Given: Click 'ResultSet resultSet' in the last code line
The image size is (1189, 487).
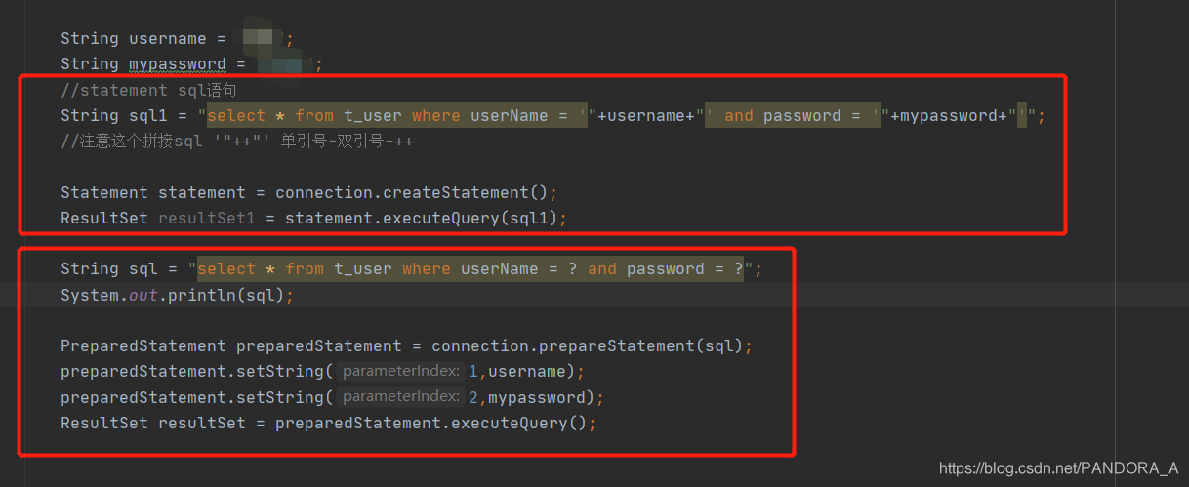Looking at the screenshot, I should click(153, 424).
